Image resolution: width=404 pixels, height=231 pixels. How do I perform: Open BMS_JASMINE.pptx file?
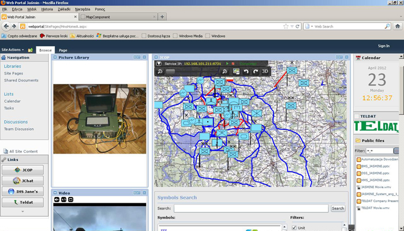[x=373, y=166]
